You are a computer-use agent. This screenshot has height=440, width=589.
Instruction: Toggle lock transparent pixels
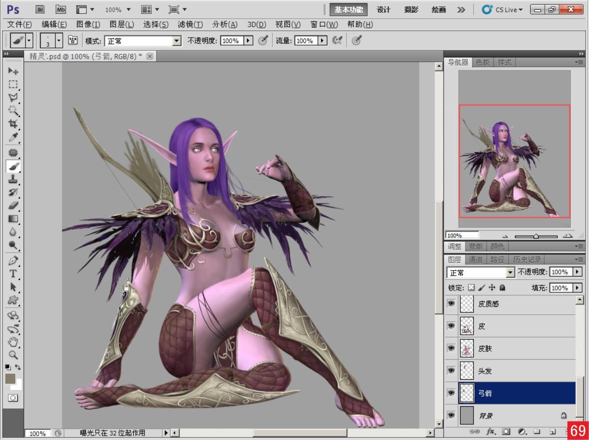click(x=472, y=288)
